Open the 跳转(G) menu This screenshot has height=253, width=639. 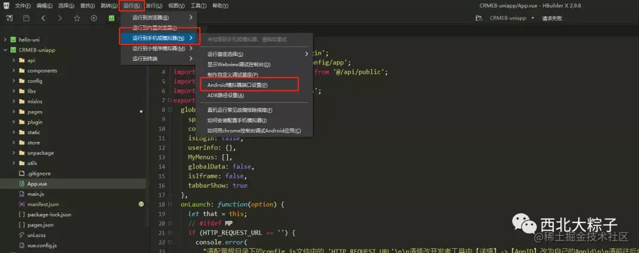pyautogui.click(x=109, y=6)
